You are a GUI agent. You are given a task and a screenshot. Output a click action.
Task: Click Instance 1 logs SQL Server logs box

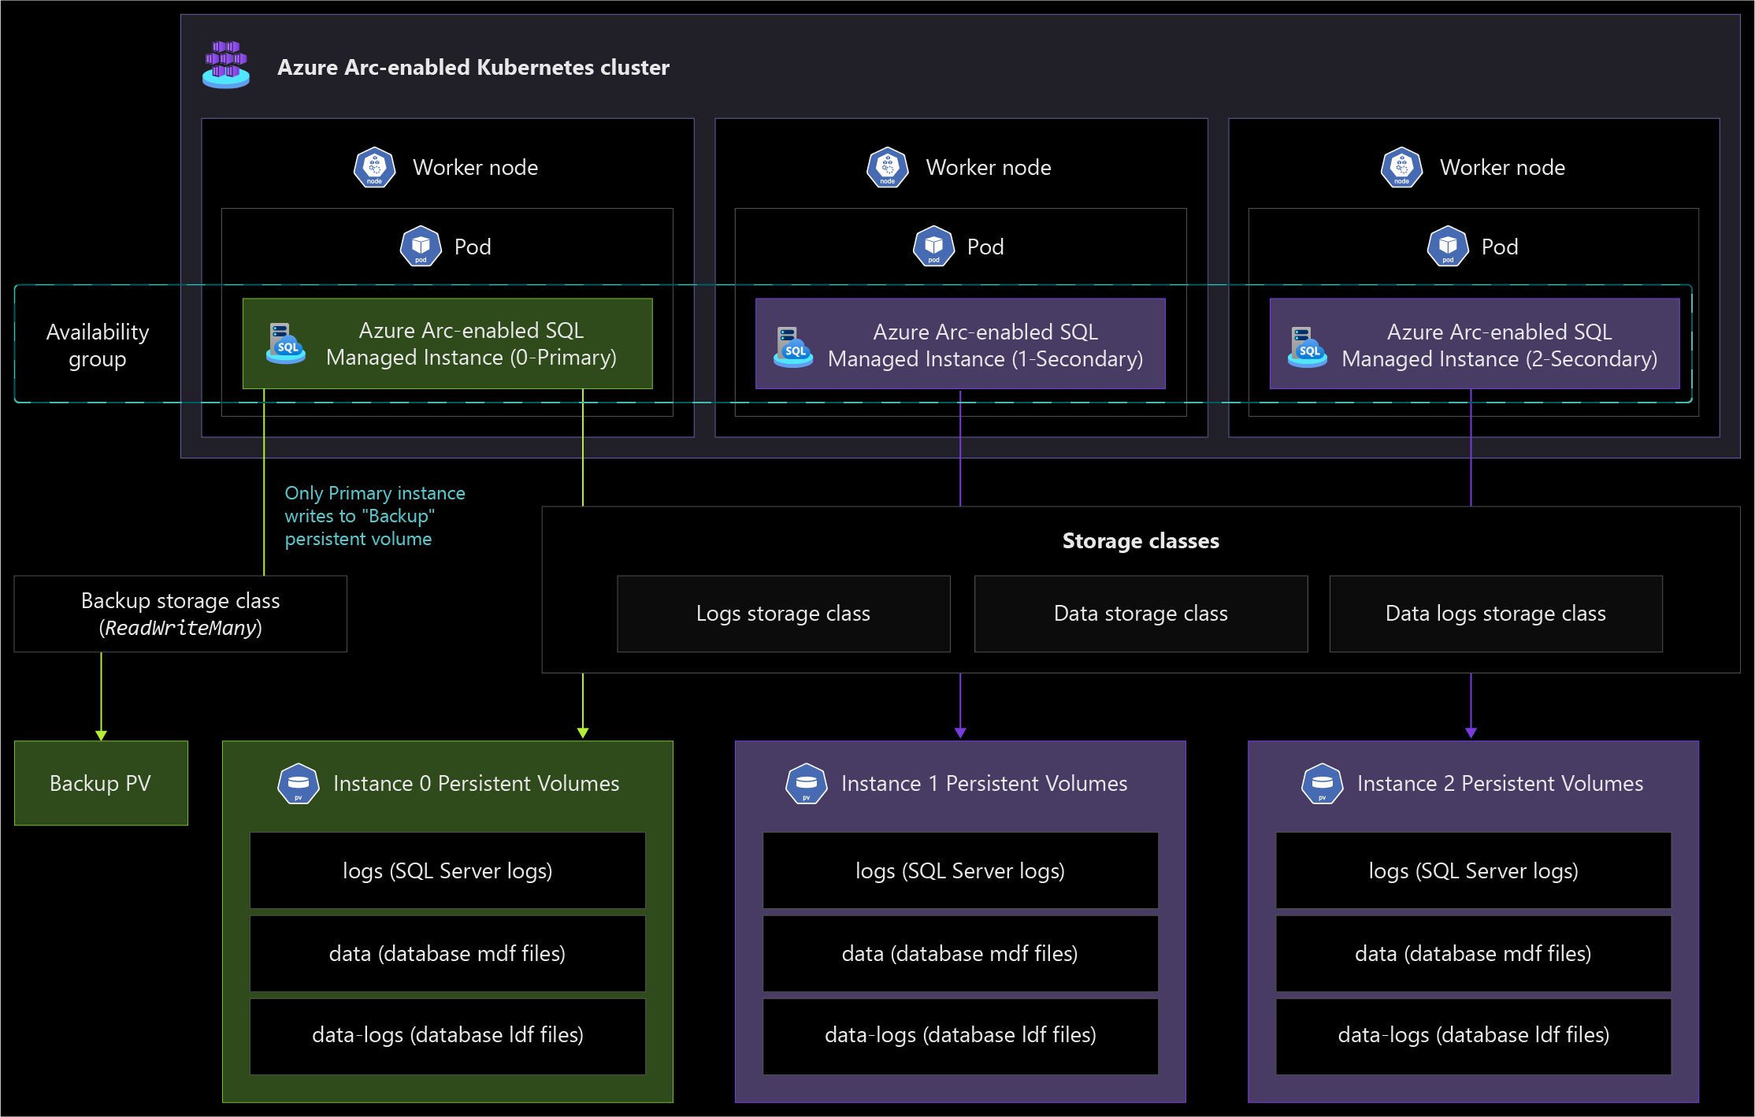click(960, 870)
